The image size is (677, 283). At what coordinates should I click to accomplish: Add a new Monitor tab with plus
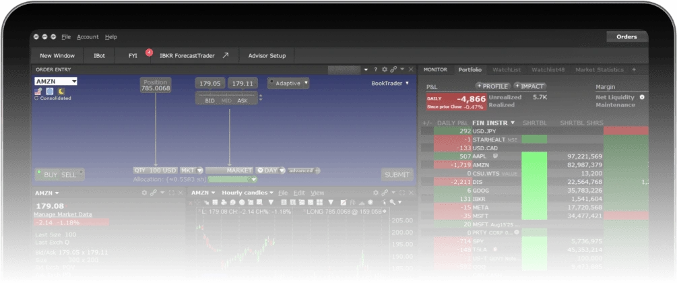634,69
